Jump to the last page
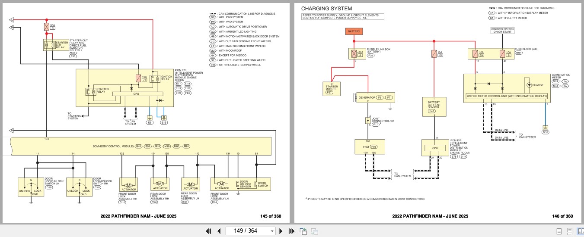This screenshot has height=237, width=584. tap(291, 231)
